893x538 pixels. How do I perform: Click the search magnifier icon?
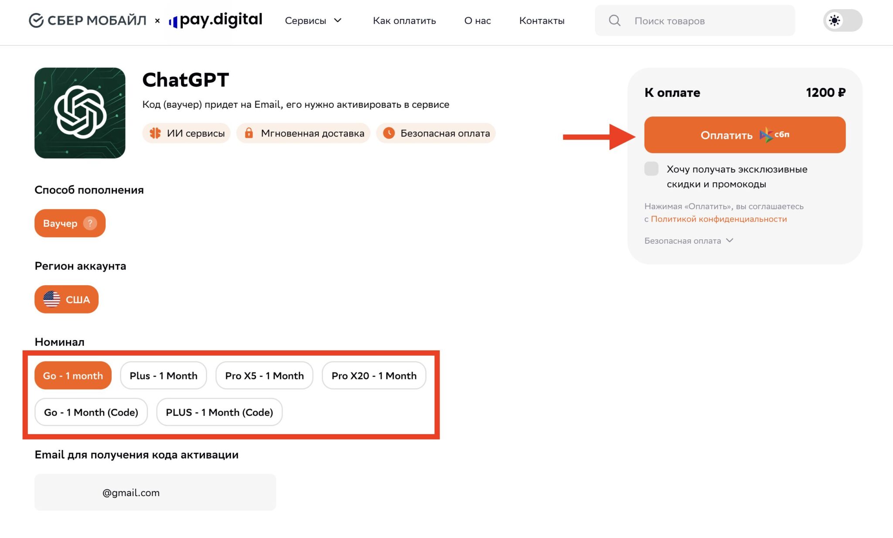[614, 20]
